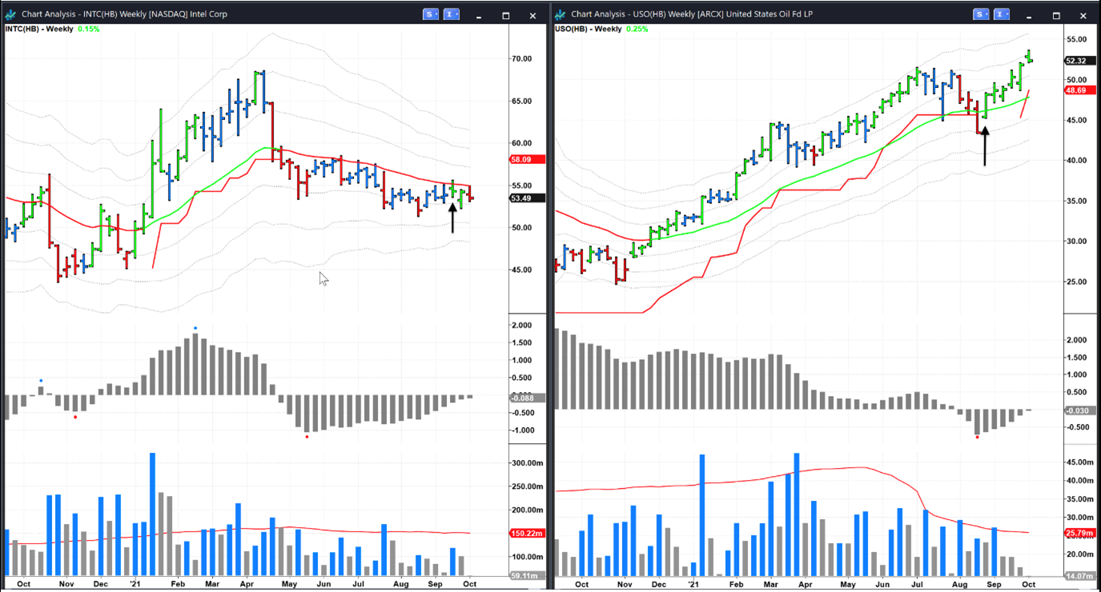Click the 150.22m volume average label
1101x592 pixels.
(527, 534)
